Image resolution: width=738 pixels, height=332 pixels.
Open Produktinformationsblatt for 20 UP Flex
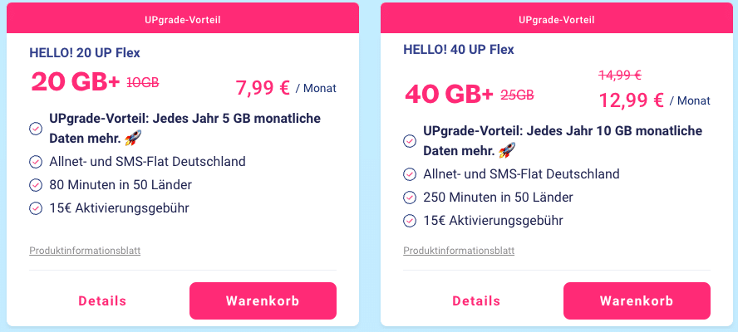coord(85,251)
